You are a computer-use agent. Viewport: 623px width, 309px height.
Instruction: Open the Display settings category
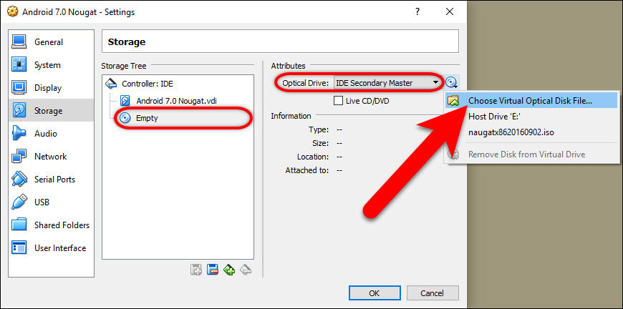click(51, 88)
